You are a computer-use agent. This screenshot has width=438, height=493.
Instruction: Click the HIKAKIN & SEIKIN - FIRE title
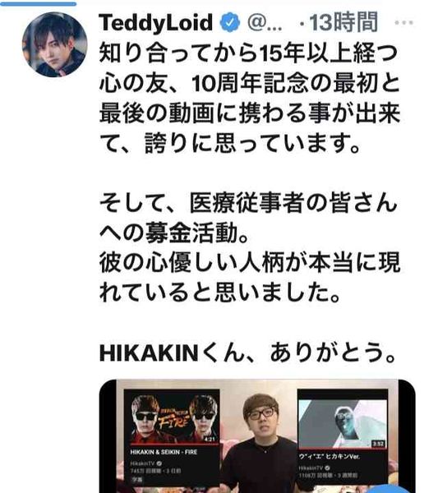pos(164,452)
